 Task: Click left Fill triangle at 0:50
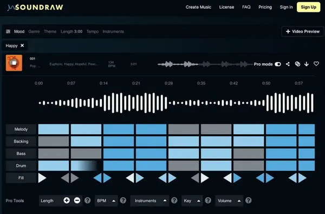[x=261, y=178]
